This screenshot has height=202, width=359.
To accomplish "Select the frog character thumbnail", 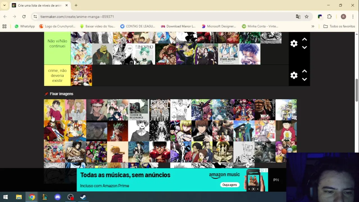I will point(102,54).
